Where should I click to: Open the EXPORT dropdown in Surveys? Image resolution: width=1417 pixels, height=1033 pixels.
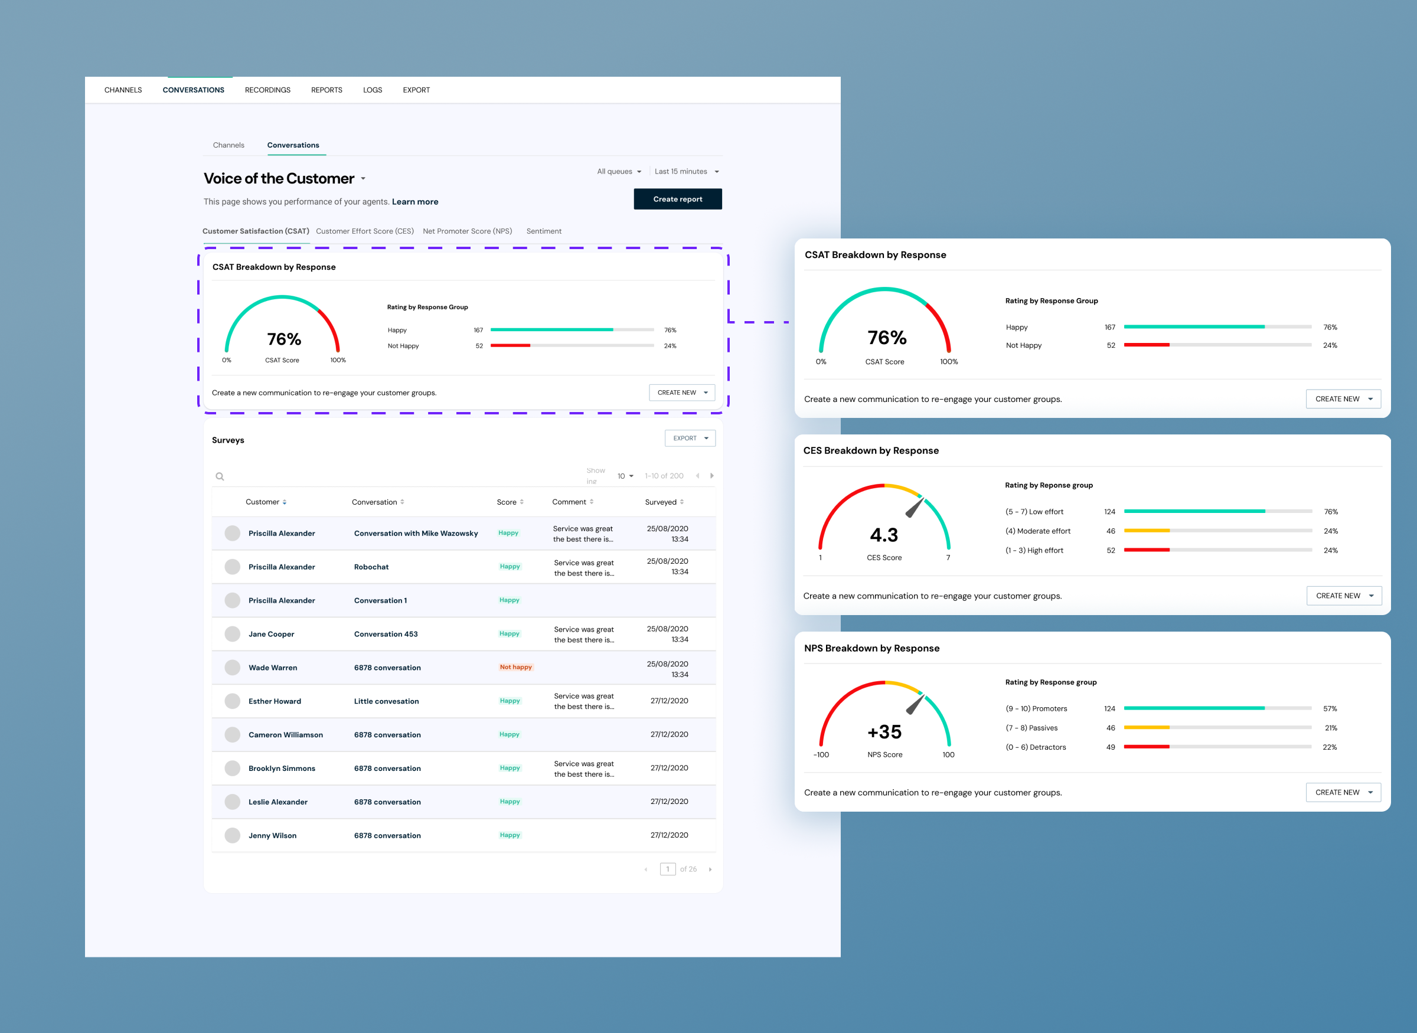690,439
